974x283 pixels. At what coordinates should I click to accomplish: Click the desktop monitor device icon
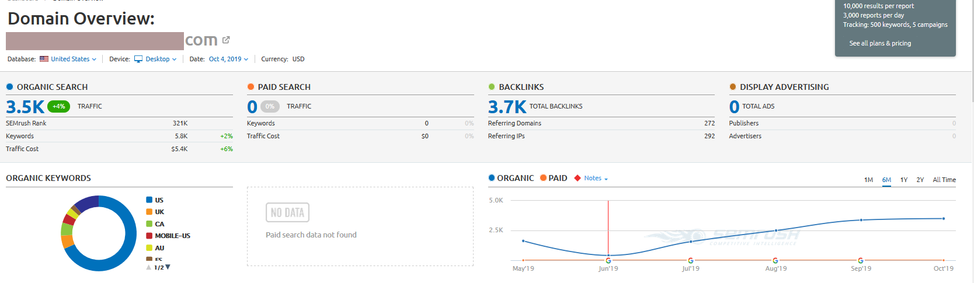(138, 59)
